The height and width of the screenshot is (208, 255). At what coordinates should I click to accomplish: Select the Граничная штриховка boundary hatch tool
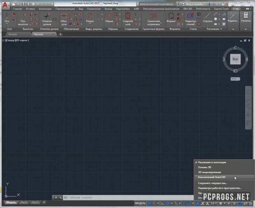pos(154,19)
